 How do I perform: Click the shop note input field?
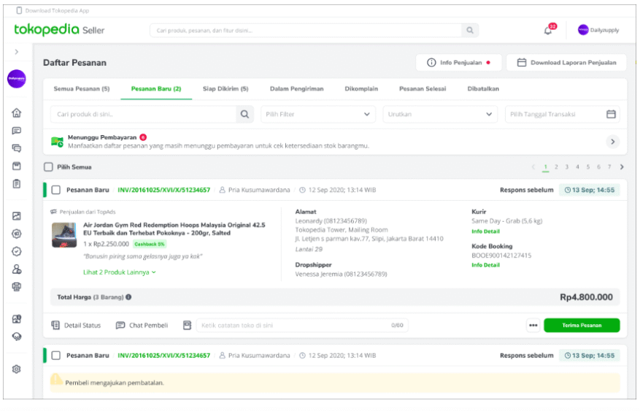coord(299,326)
